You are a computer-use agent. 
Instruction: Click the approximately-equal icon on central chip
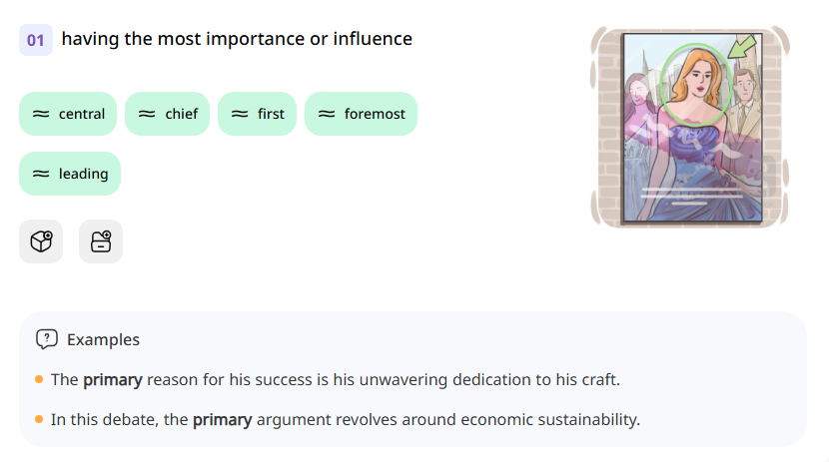[x=41, y=114]
